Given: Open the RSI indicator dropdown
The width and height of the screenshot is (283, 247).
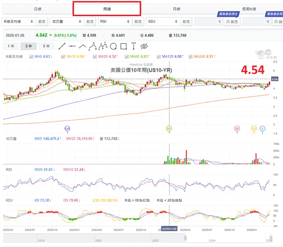Looking at the screenshot, I should coord(115,21).
